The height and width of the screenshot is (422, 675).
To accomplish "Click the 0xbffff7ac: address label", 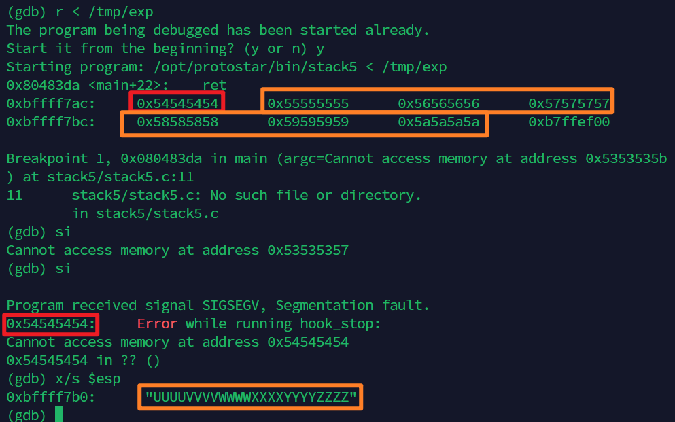I will point(51,103).
